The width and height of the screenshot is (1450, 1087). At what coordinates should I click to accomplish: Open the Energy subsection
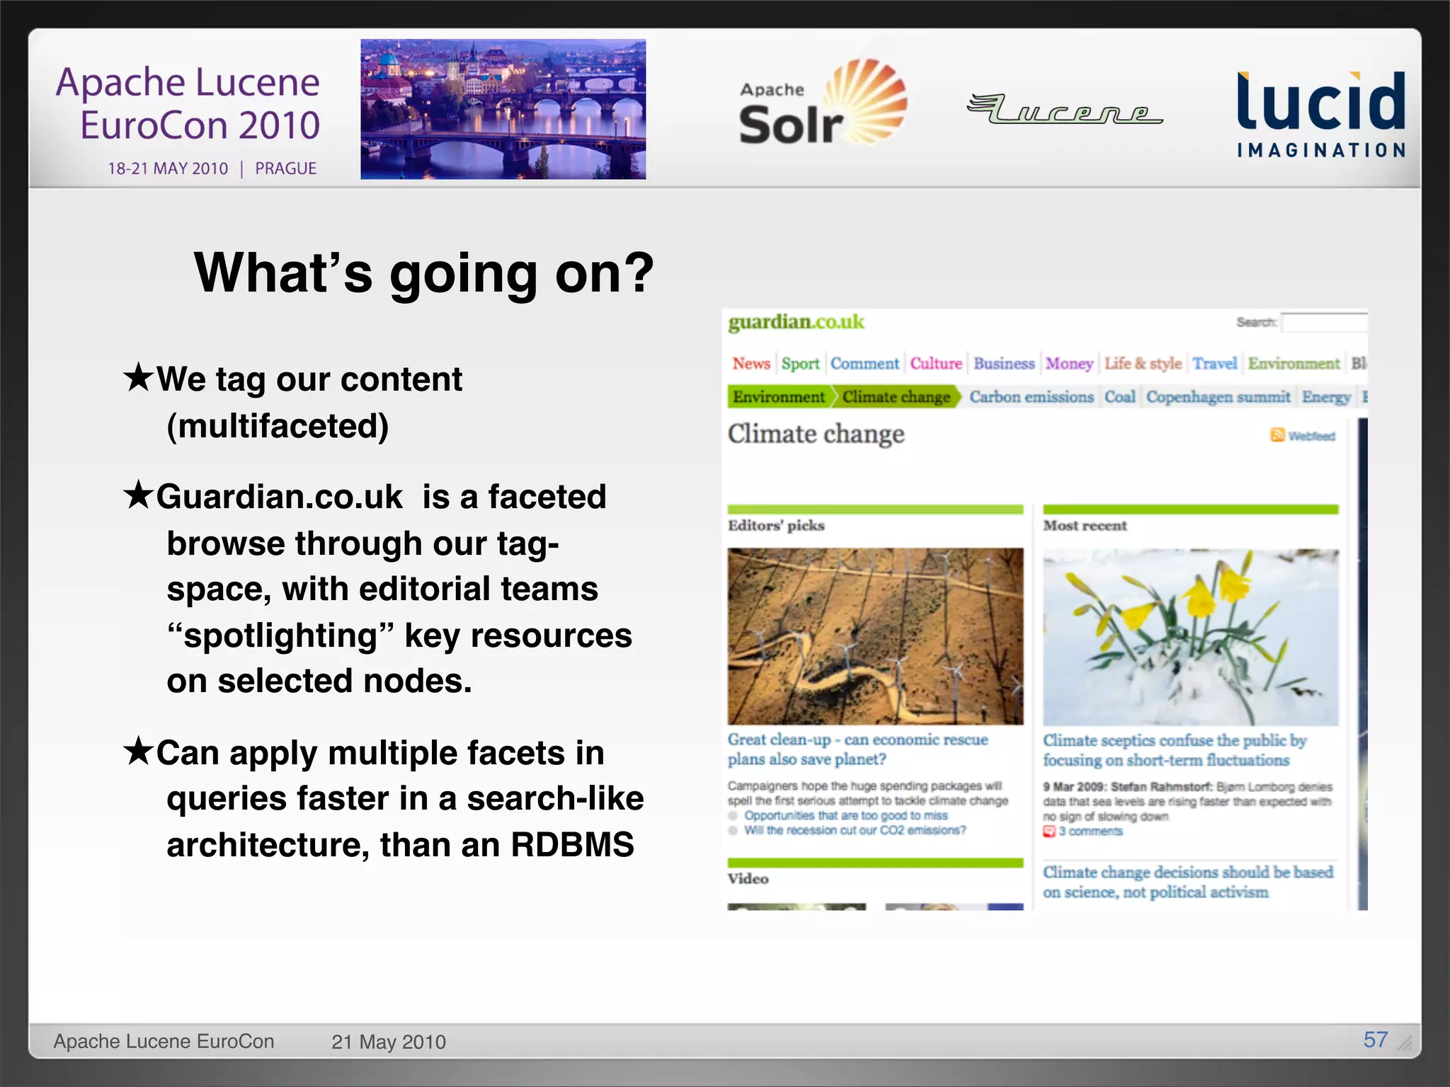(1326, 397)
